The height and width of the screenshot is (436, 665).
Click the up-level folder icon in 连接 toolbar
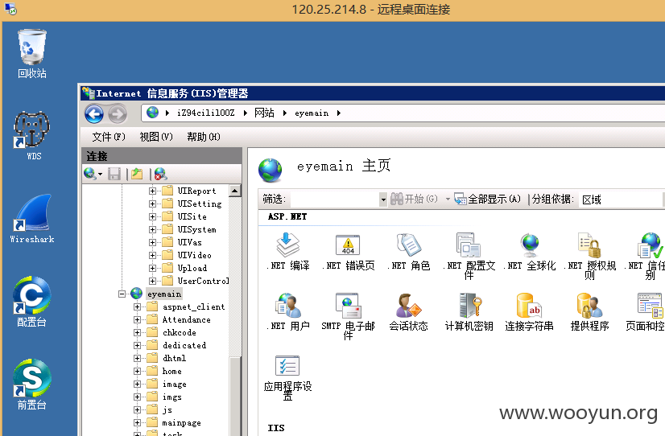tap(137, 174)
